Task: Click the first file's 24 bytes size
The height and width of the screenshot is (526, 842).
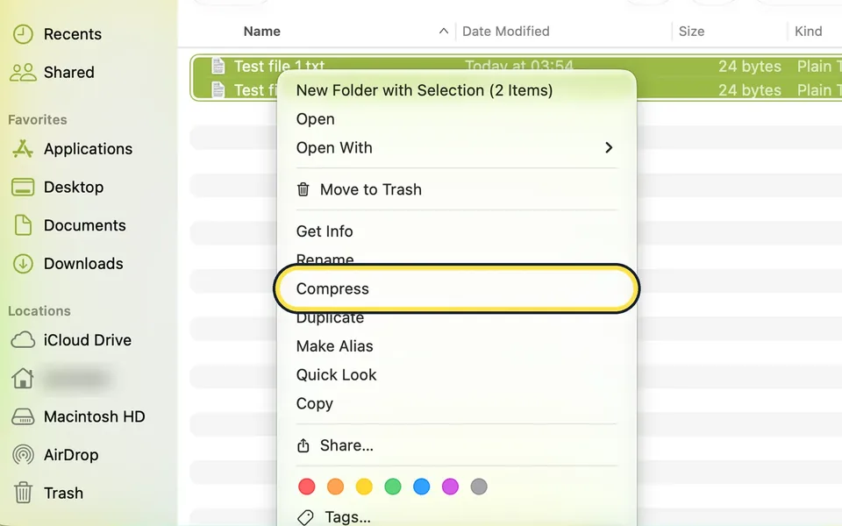Action: click(x=750, y=66)
